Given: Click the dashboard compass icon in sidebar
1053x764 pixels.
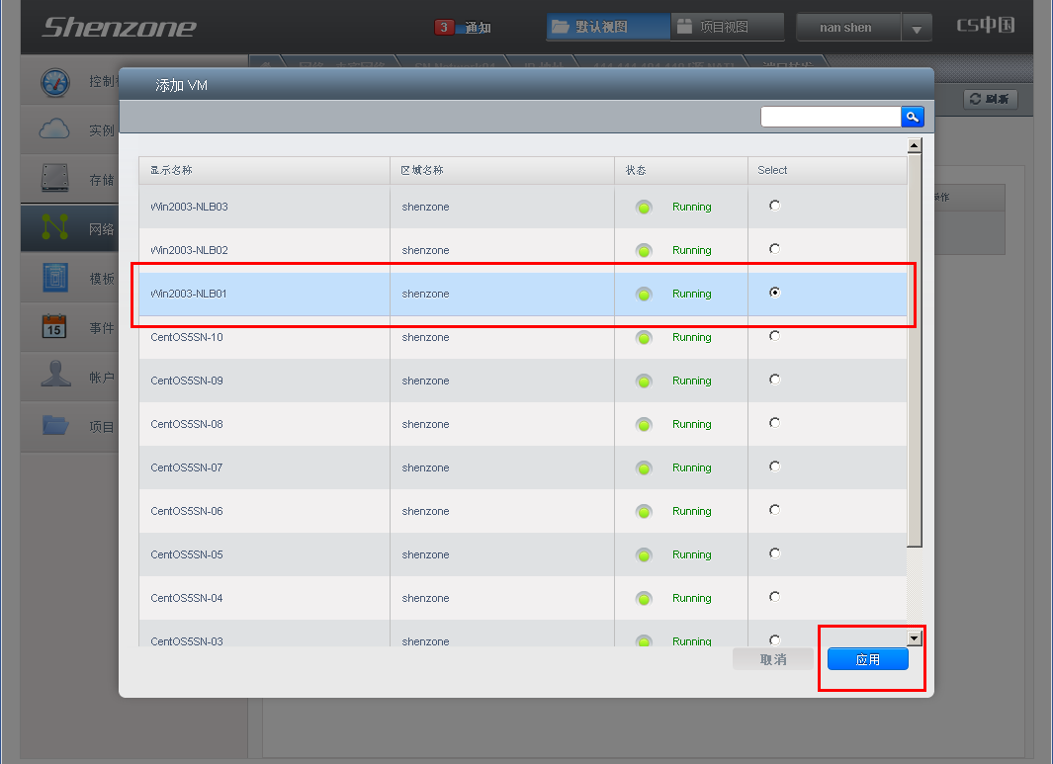Looking at the screenshot, I should coord(55,82).
